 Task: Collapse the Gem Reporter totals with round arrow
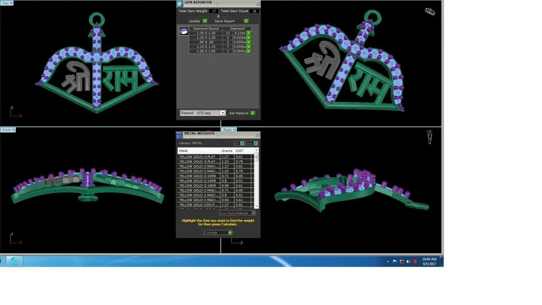coord(219,16)
